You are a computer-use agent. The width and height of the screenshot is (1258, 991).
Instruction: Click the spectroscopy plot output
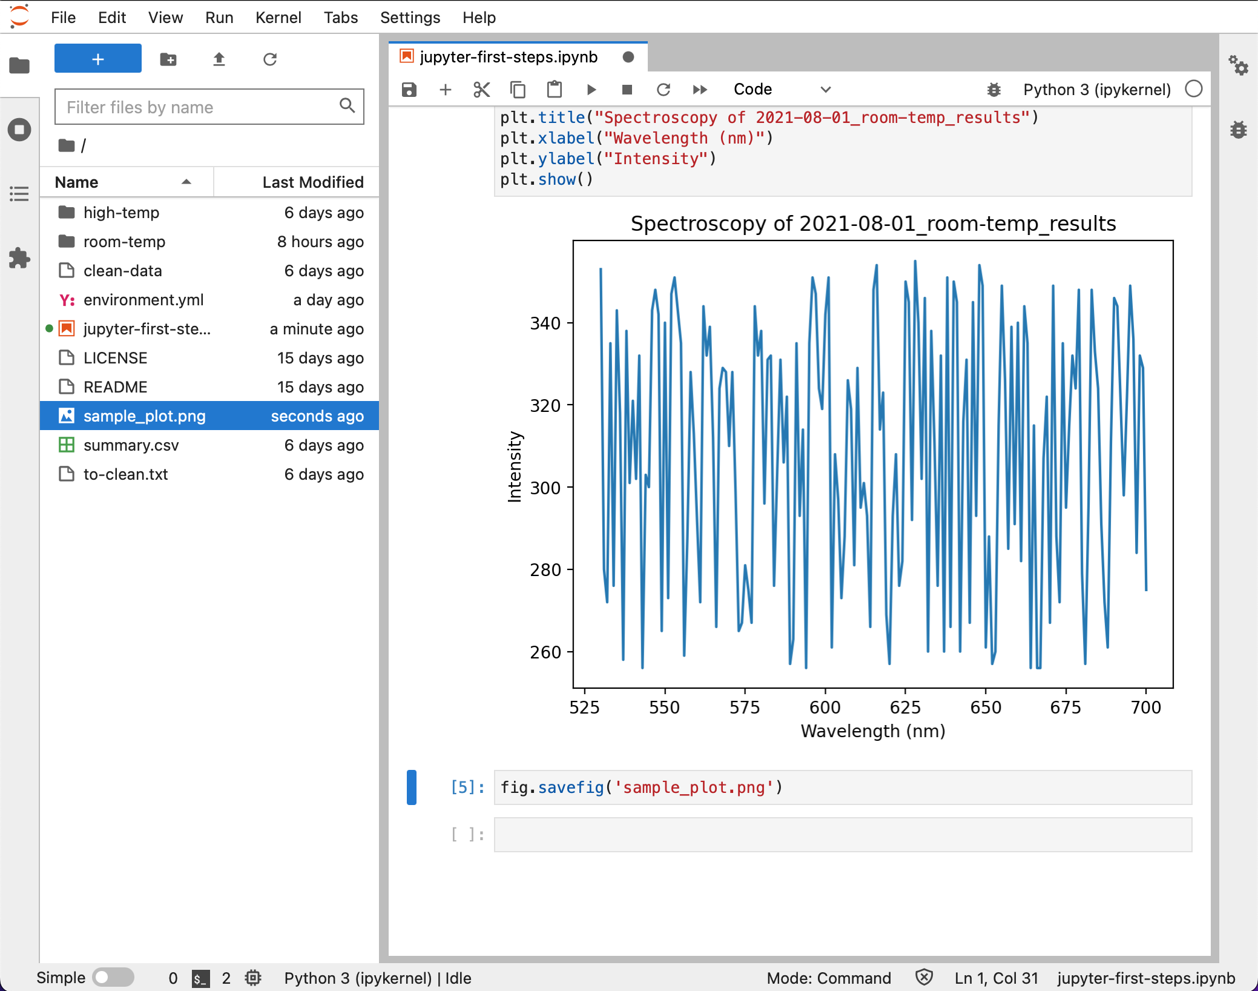(841, 476)
